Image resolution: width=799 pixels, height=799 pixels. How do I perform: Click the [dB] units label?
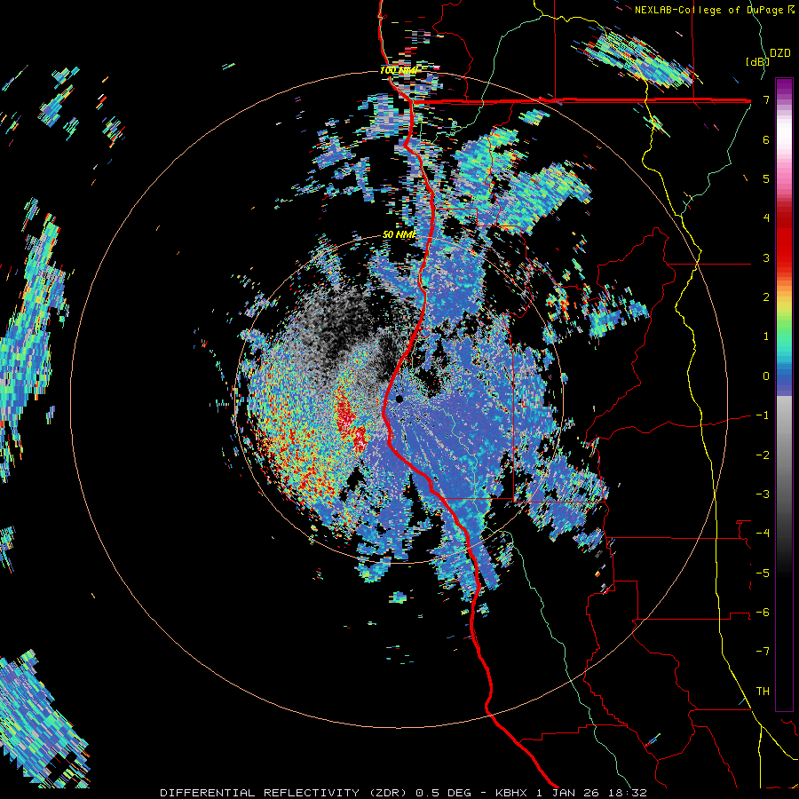757,61
